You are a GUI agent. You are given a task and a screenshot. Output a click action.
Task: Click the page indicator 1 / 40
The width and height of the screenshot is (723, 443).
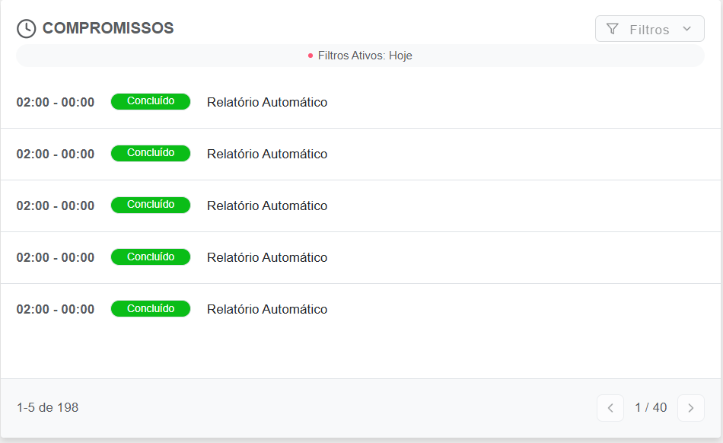[651, 407]
